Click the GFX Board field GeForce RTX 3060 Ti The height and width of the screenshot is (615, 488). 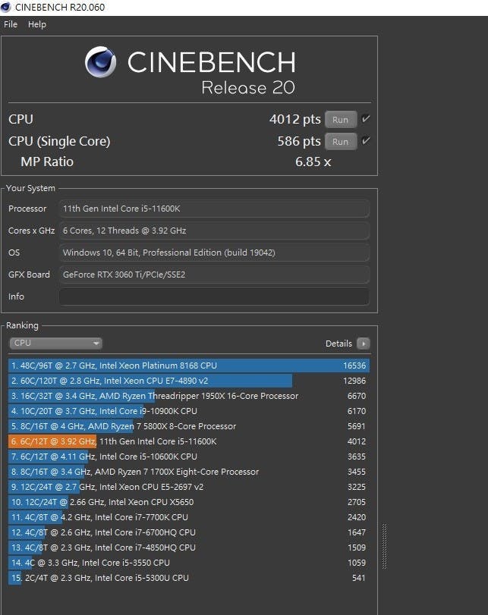[214, 275]
